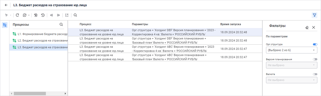Toggle the filter funnel icon

314,15
